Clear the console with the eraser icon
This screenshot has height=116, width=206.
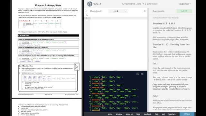(142, 74)
